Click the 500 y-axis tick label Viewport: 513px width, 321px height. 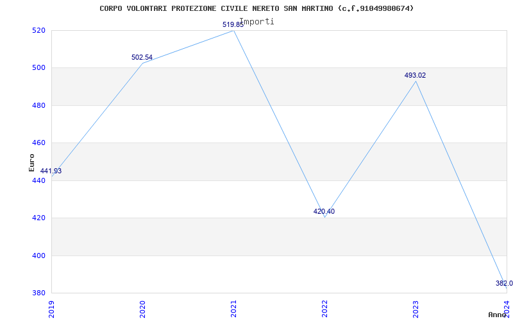click(x=39, y=68)
